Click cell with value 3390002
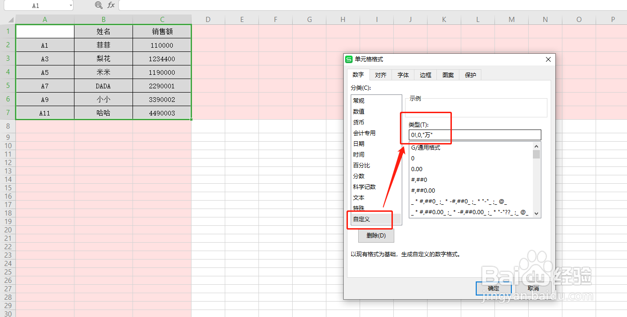Viewport: 627px width, 317px height. (x=162, y=99)
